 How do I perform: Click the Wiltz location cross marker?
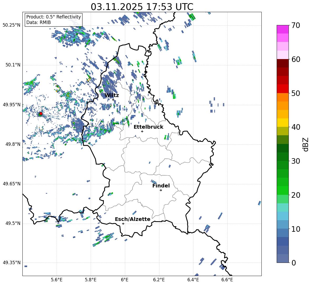coord(113,100)
